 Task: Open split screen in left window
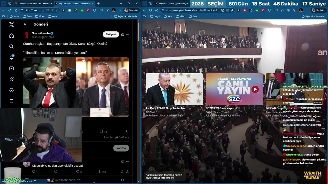click(101, 10)
